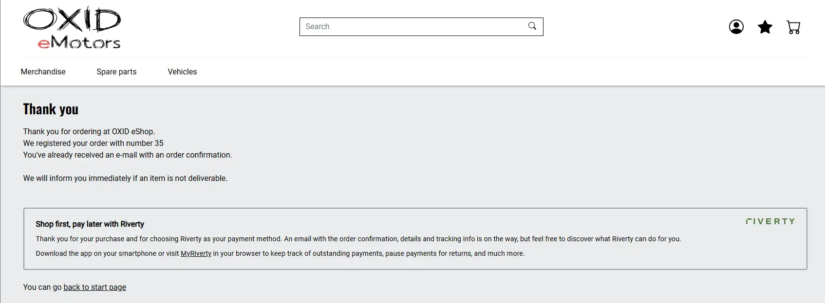This screenshot has height=303, width=825.
Task: Click the item is not deliverable notice
Action: (125, 178)
